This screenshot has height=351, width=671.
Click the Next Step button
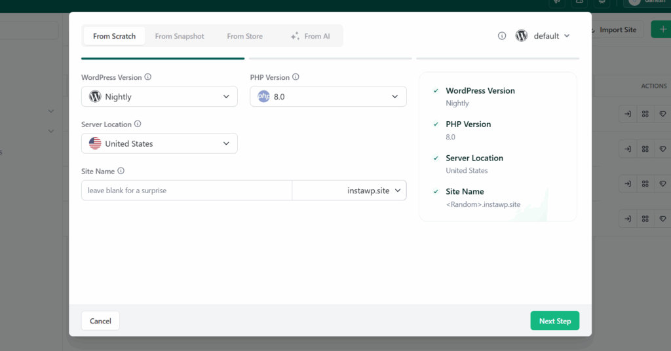[x=555, y=321]
